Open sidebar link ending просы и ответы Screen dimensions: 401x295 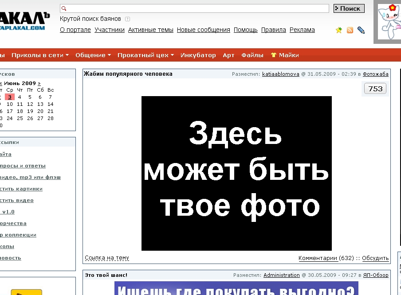click(x=23, y=166)
